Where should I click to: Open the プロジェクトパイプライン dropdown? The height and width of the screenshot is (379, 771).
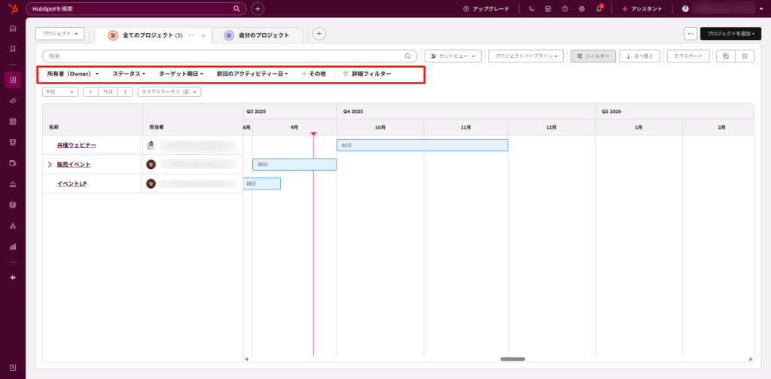point(526,56)
